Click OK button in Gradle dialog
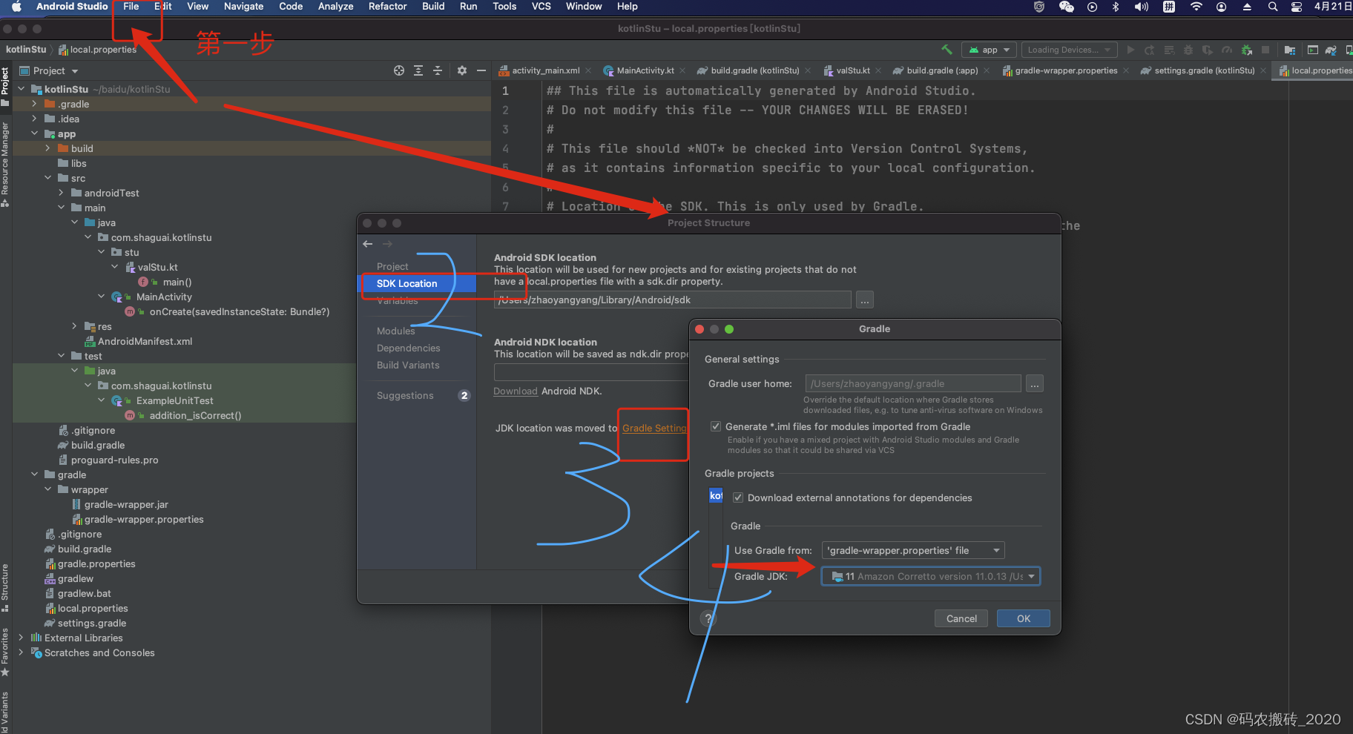Viewport: 1353px width, 734px height. [1024, 618]
